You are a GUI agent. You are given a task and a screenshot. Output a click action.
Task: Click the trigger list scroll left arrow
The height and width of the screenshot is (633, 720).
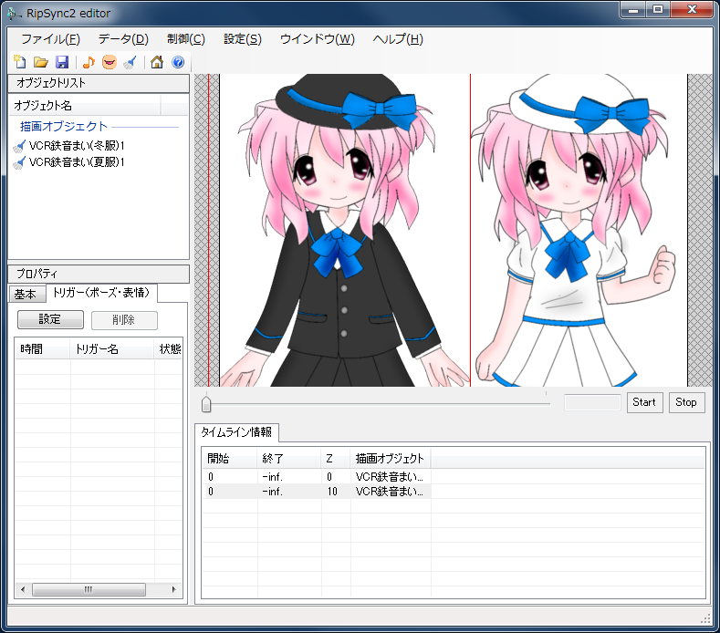coord(23,589)
